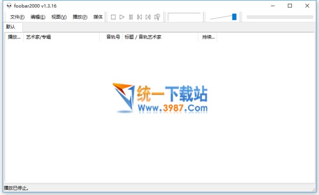
Task: Skip to the next track
Action: pos(148,17)
